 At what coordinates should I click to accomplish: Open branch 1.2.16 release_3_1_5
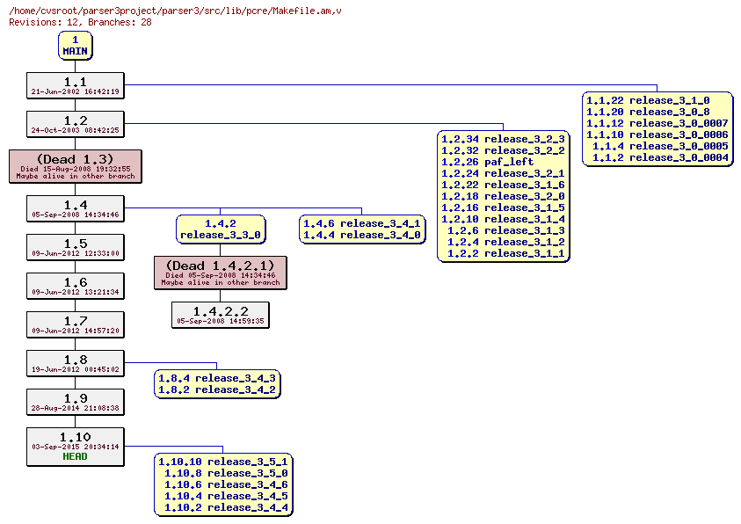[x=504, y=207]
